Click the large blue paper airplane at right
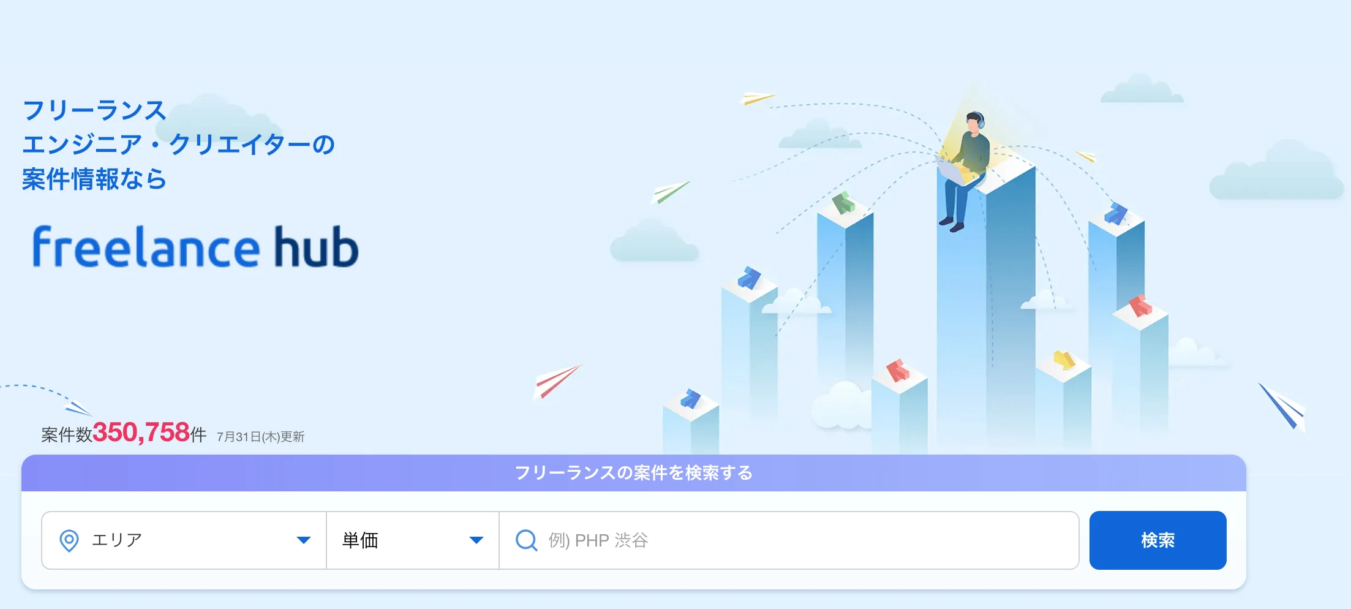Screen dimensions: 1351x609 tap(1282, 407)
